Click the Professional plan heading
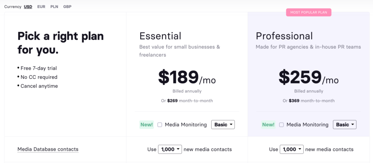Image resolution: width=373 pixels, height=163 pixels. tap(284, 36)
